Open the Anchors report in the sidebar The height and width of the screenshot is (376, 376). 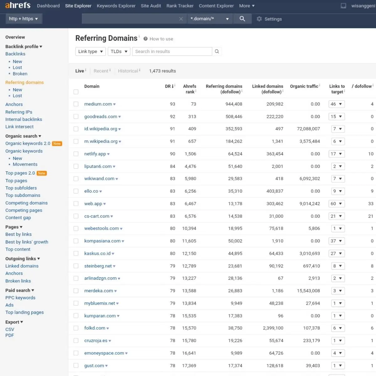click(x=14, y=104)
